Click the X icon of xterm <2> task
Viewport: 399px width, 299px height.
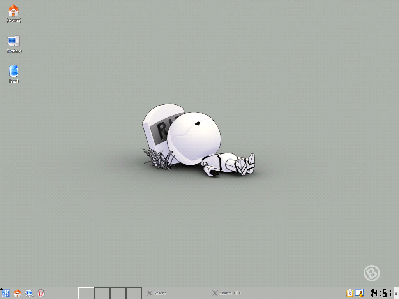click(215, 293)
